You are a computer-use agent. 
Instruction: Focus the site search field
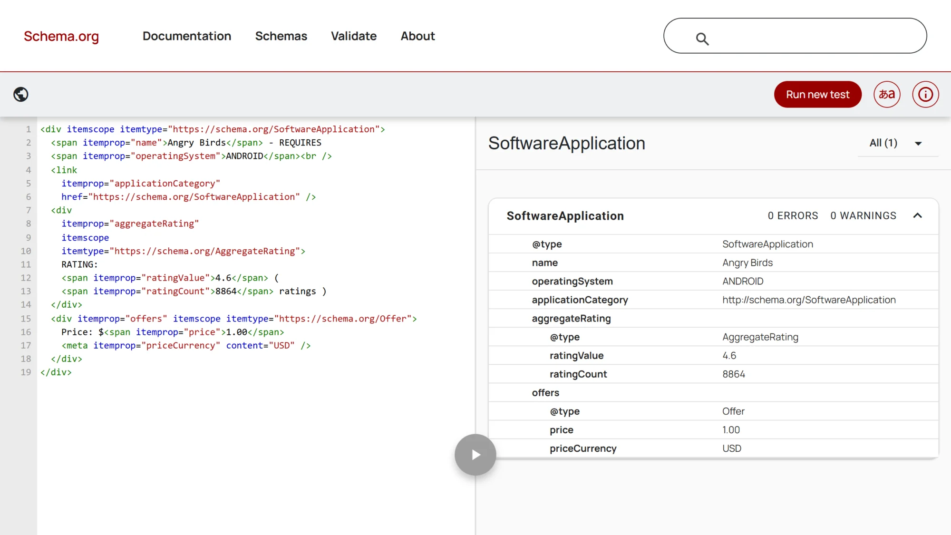click(795, 36)
